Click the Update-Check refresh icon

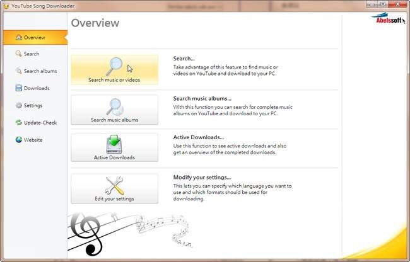coord(18,122)
